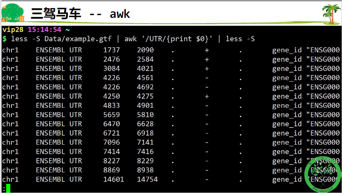
Task: Click start value 7096
Action: [x=111, y=142]
